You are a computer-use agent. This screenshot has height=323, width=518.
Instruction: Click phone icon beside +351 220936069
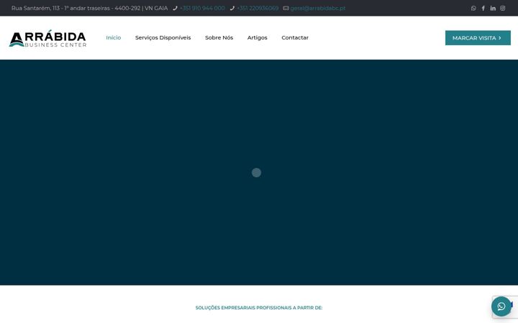click(x=232, y=8)
